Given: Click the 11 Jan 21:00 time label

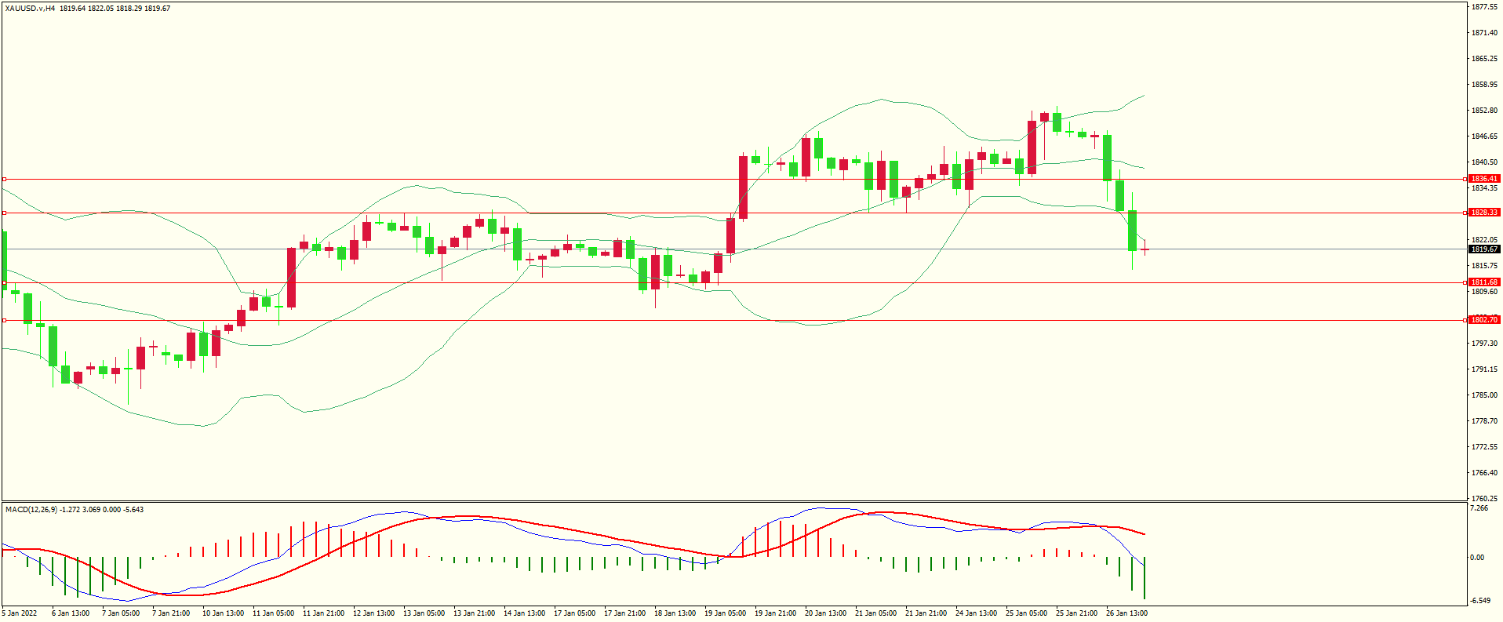Looking at the screenshot, I should coord(323,613).
